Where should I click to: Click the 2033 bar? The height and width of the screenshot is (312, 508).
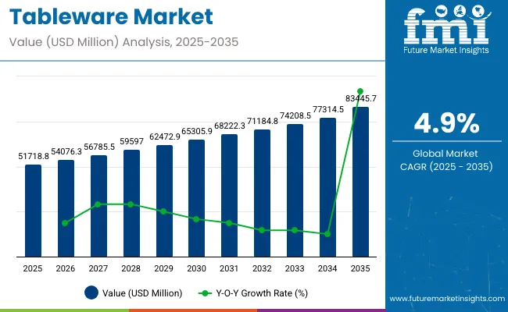295,190
